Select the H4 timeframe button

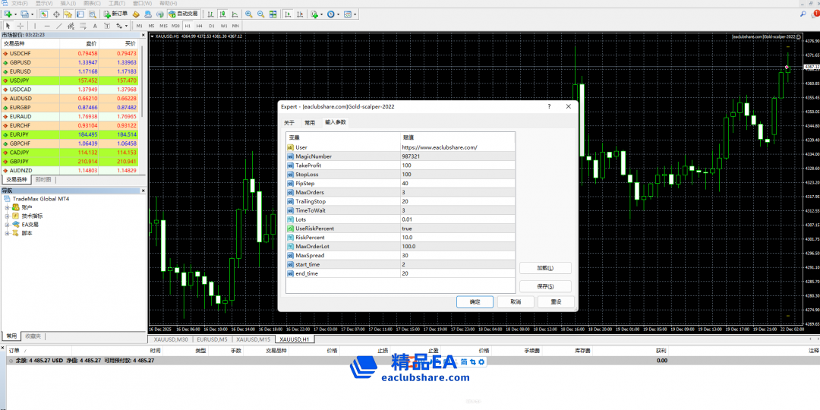point(200,26)
